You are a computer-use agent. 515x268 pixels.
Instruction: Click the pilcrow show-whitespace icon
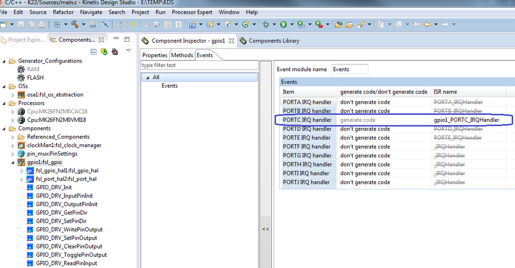pos(178,25)
